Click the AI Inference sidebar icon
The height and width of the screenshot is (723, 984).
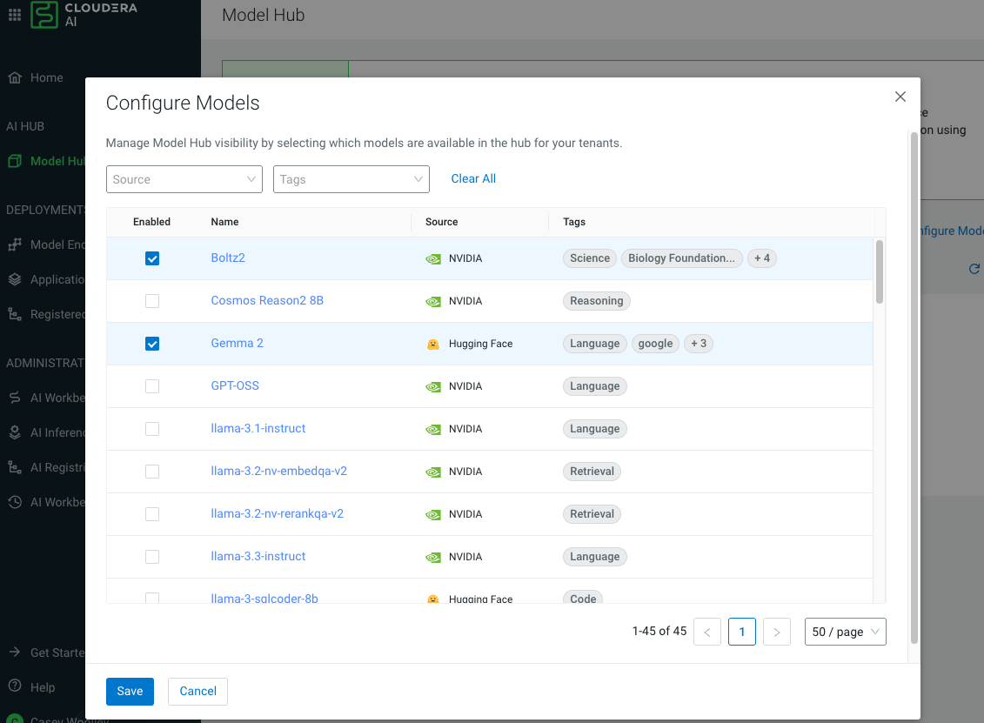15,432
